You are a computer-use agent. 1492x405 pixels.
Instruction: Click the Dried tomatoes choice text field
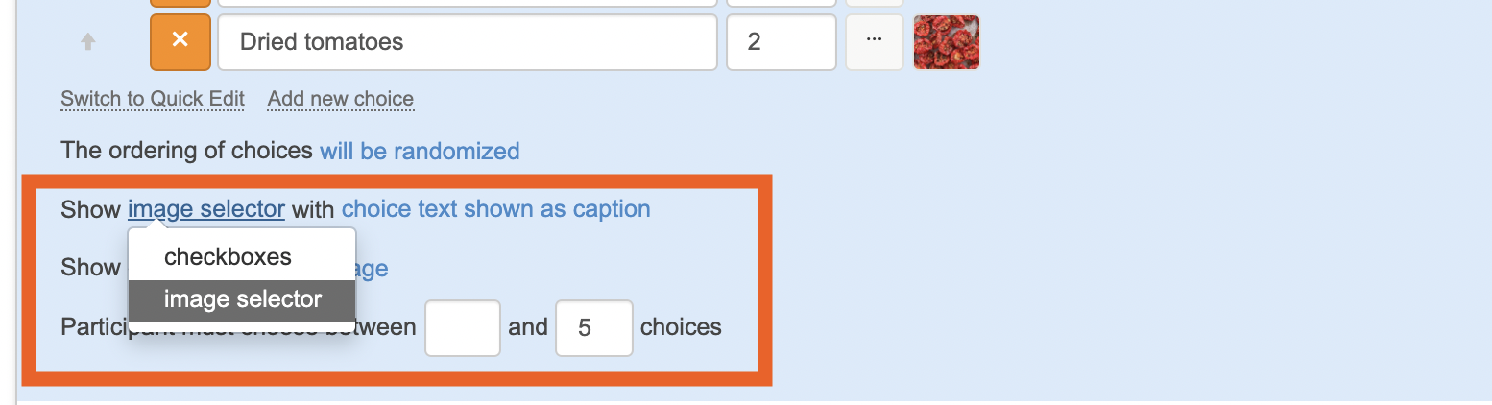coord(467,42)
